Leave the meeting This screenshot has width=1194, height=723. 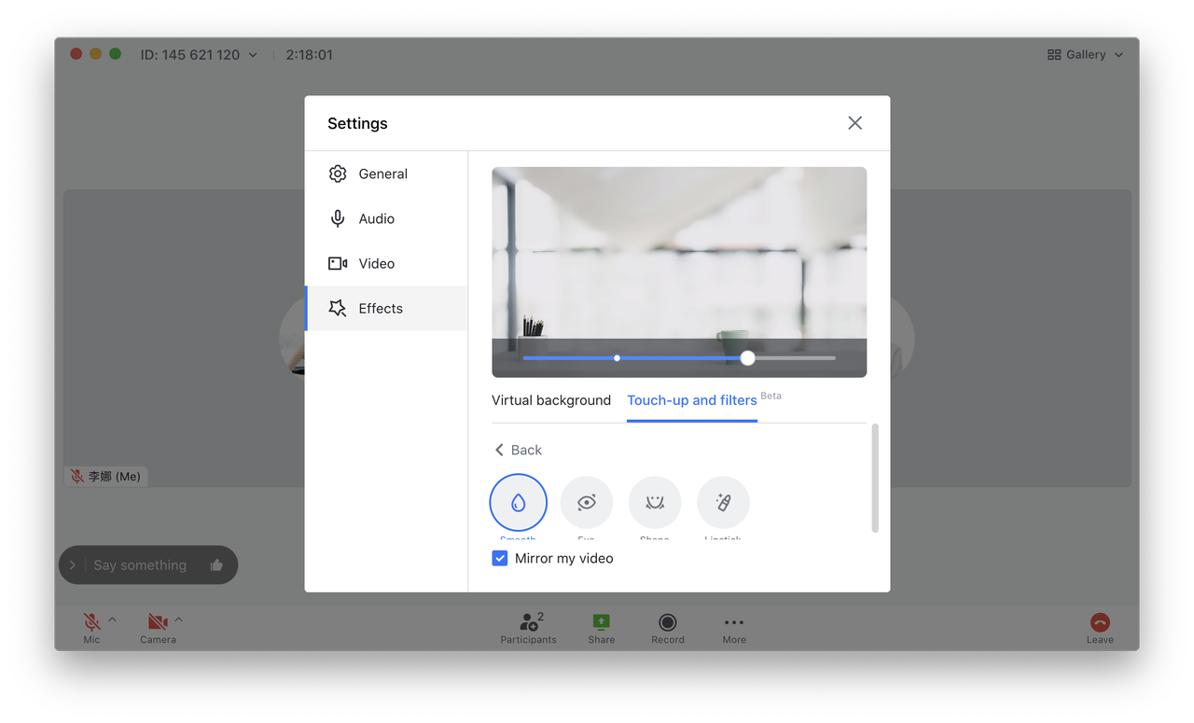1100,628
